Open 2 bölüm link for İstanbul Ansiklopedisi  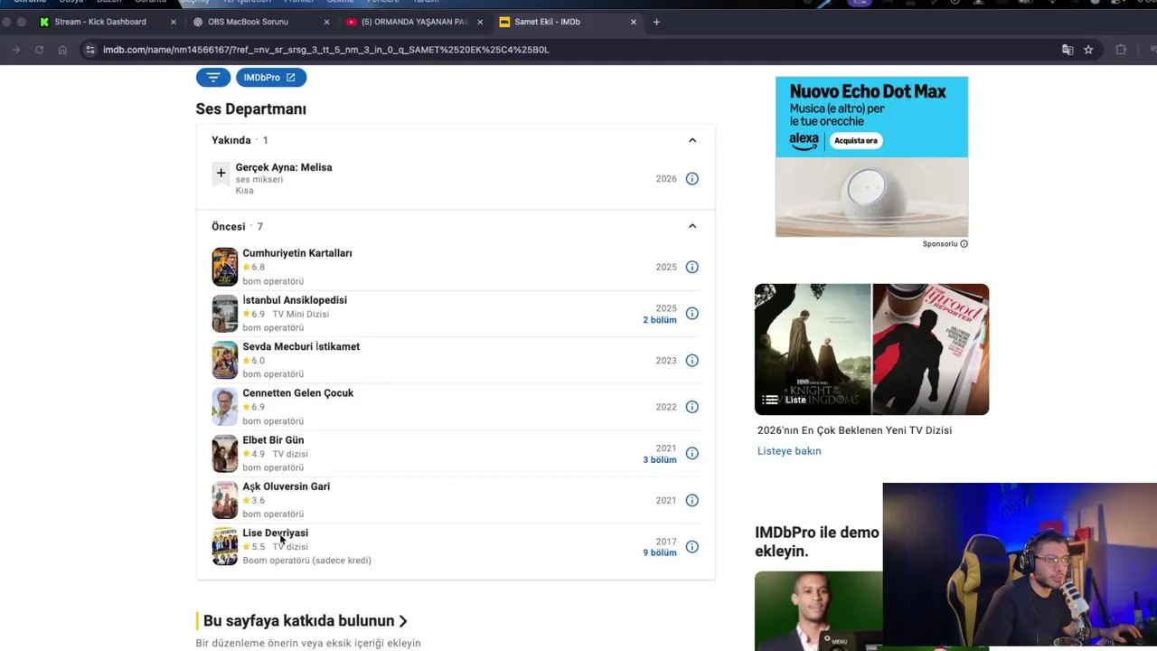pos(660,320)
